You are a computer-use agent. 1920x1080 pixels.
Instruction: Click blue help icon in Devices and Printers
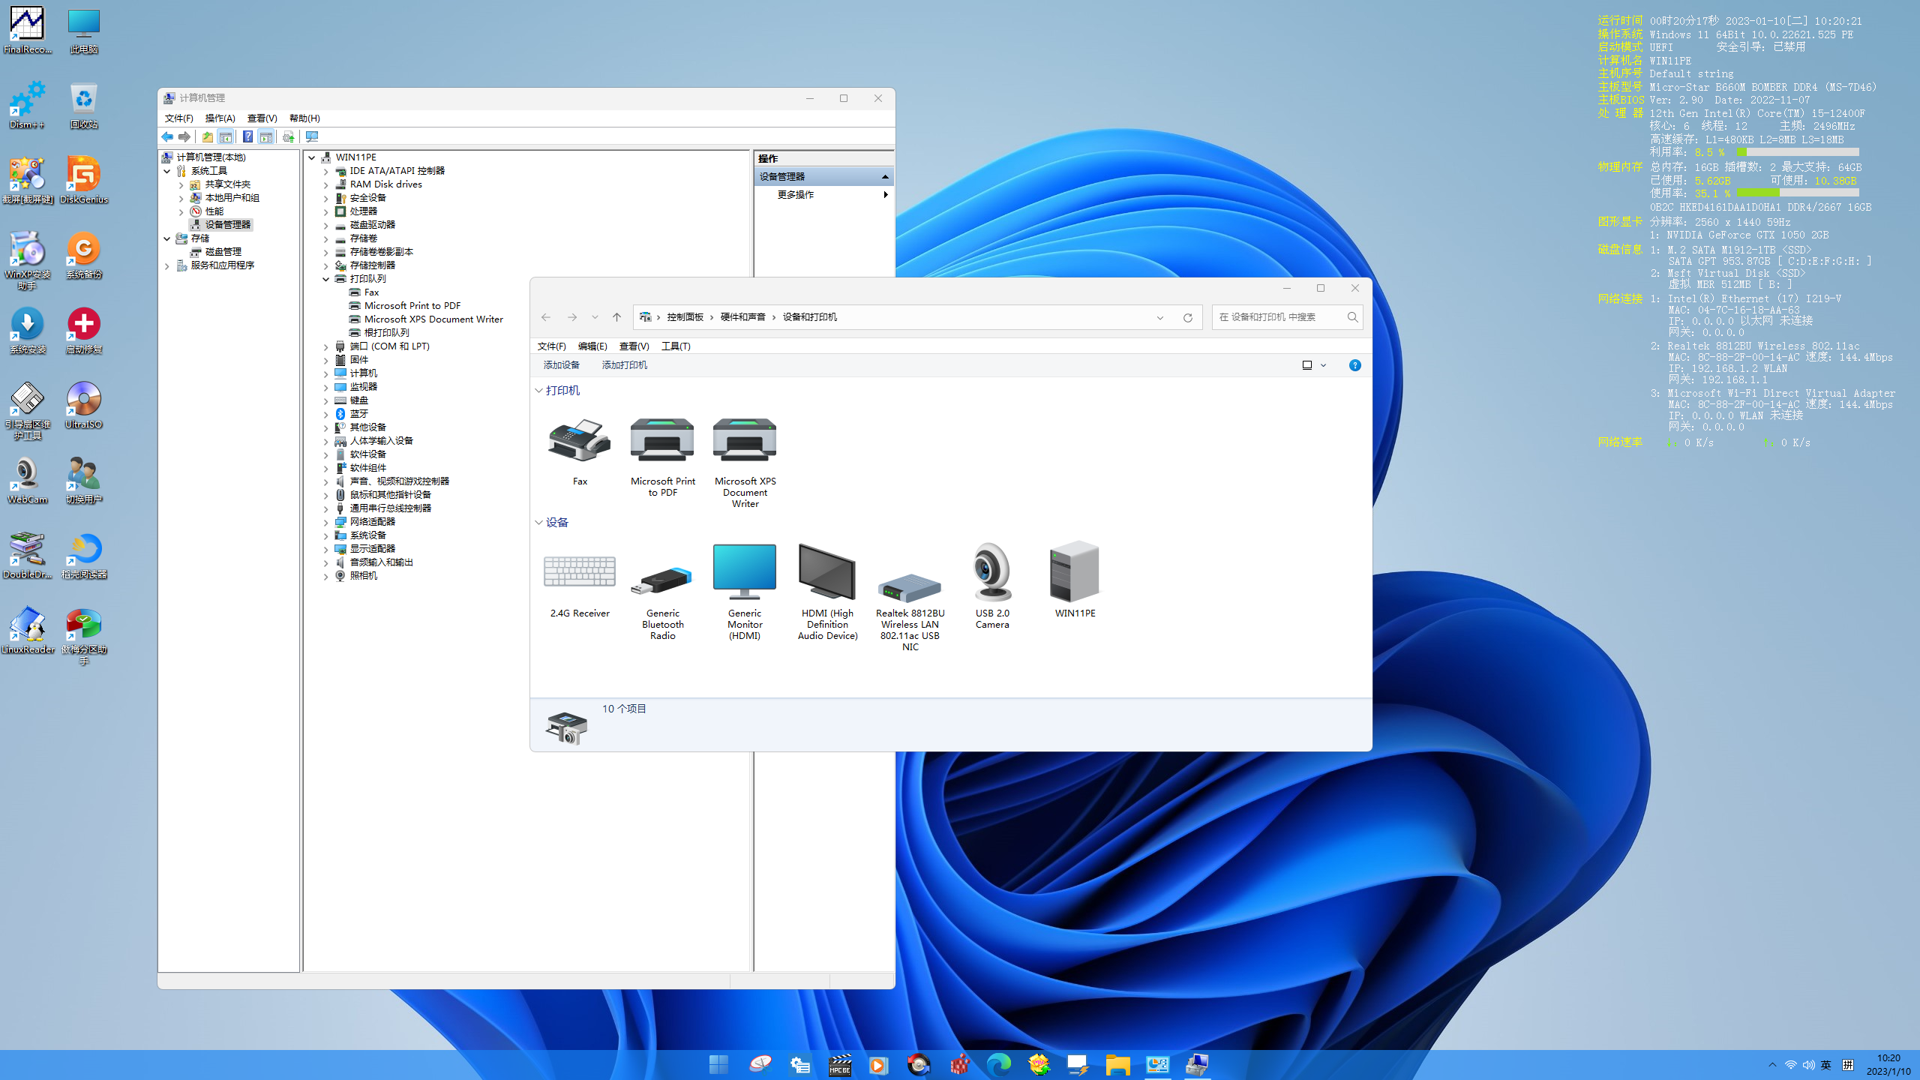(1354, 365)
